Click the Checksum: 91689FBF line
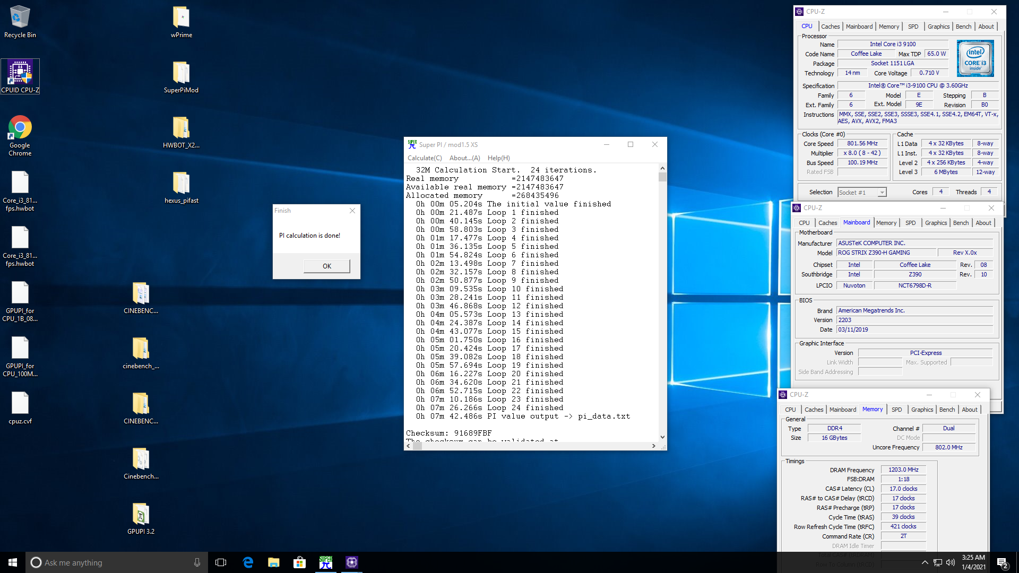This screenshot has width=1019, height=573. point(448,433)
